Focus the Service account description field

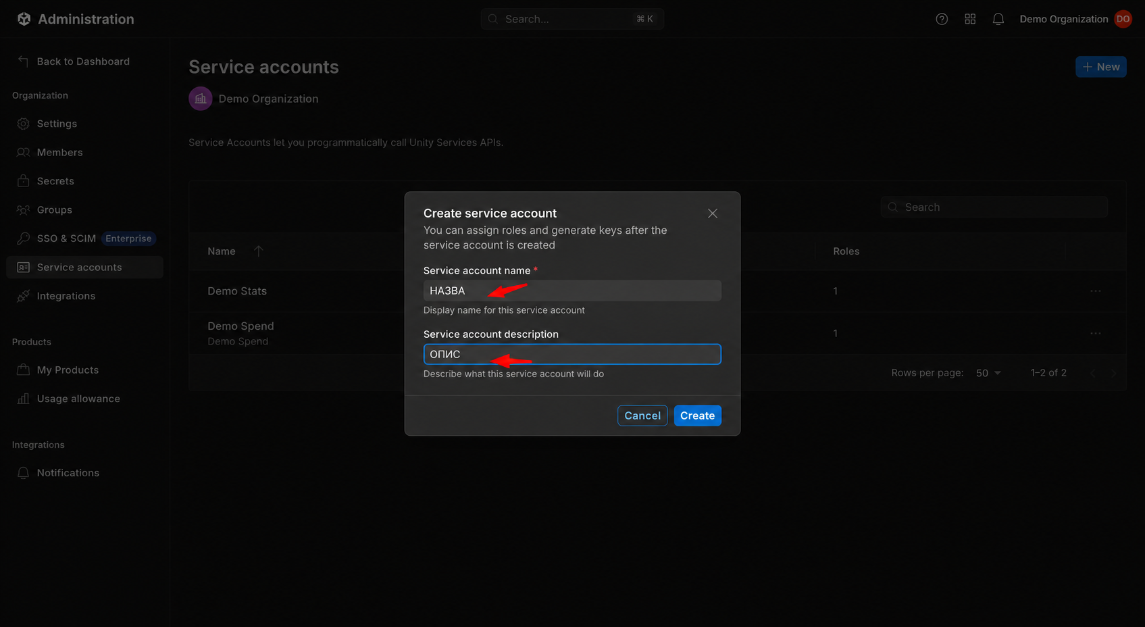click(x=572, y=354)
